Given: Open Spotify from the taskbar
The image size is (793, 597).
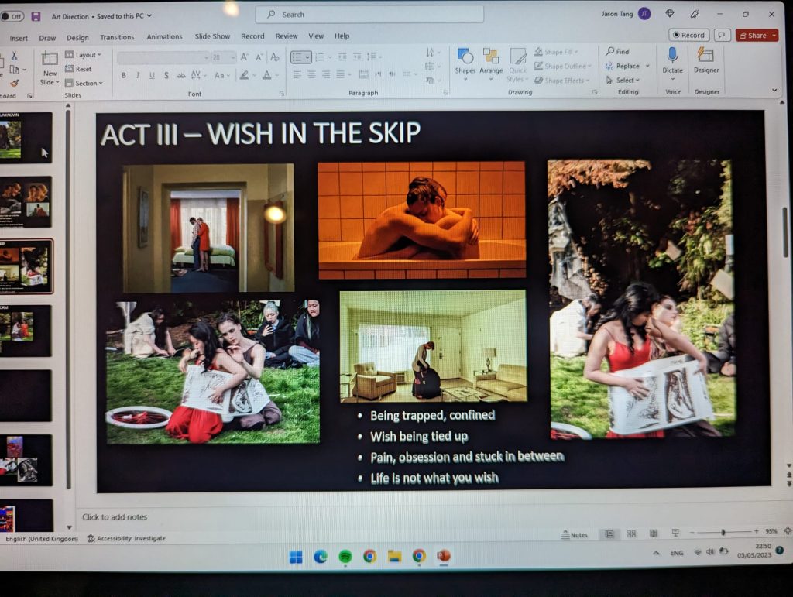Looking at the screenshot, I should pyautogui.click(x=345, y=557).
